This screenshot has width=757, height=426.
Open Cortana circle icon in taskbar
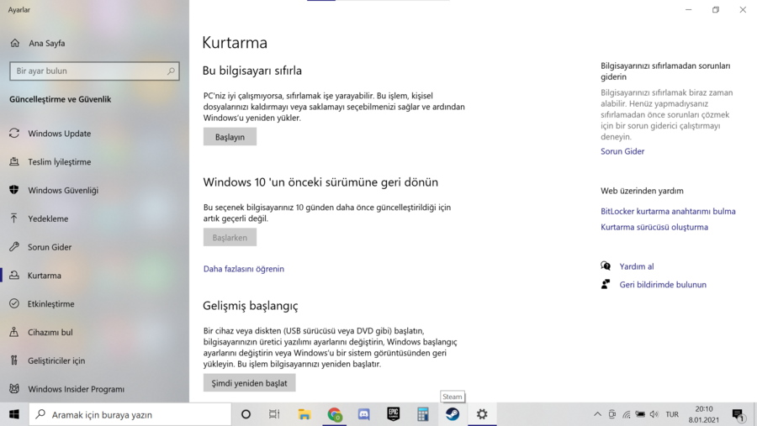click(x=246, y=414)
